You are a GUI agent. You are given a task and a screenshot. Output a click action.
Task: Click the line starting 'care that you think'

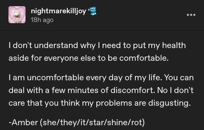(99, 103)
